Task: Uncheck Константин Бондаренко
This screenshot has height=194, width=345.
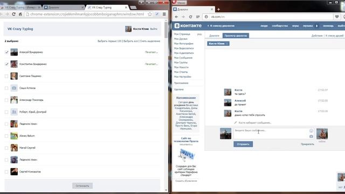Action: [6, 64]
